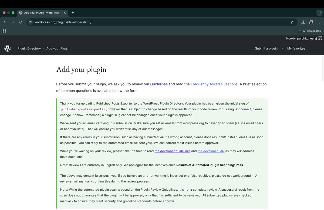Screen dimensions: 324x210
Task: Click the WordPress logo in the site header
Action: (x=7, y=48)
